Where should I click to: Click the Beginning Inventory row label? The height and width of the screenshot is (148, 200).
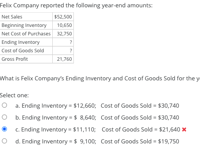(26, 25)
